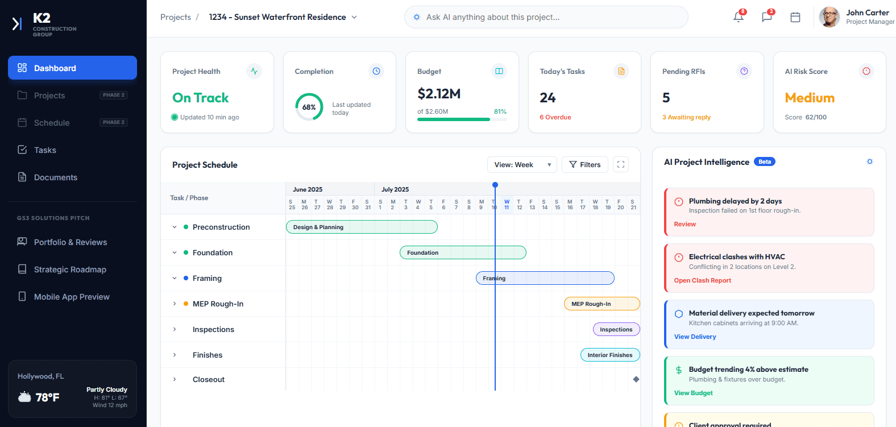The width and height of the screenshot is (896, 427).
Task: Click the Portfolio & Reviews icon
Action: [x=22, y=242]
